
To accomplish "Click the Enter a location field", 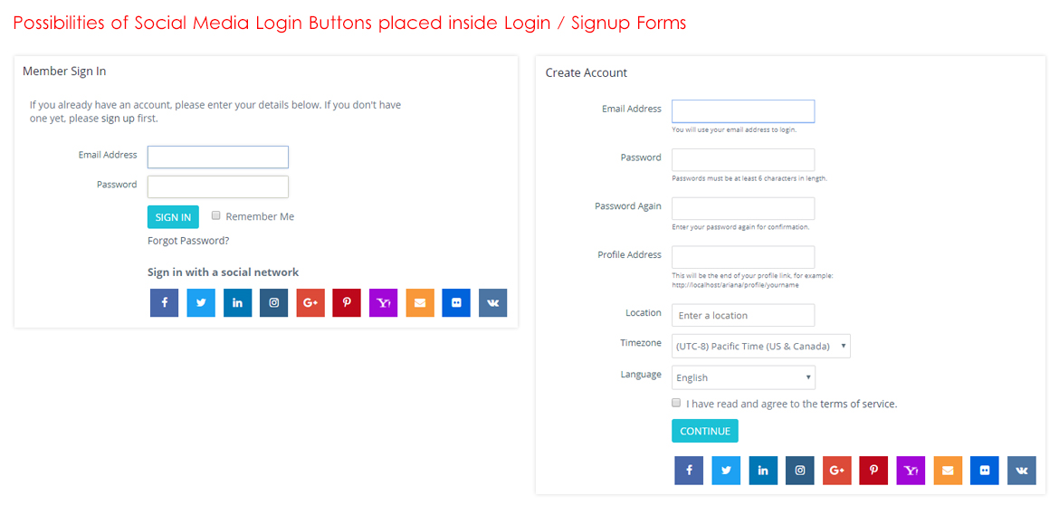I will 743,315.
